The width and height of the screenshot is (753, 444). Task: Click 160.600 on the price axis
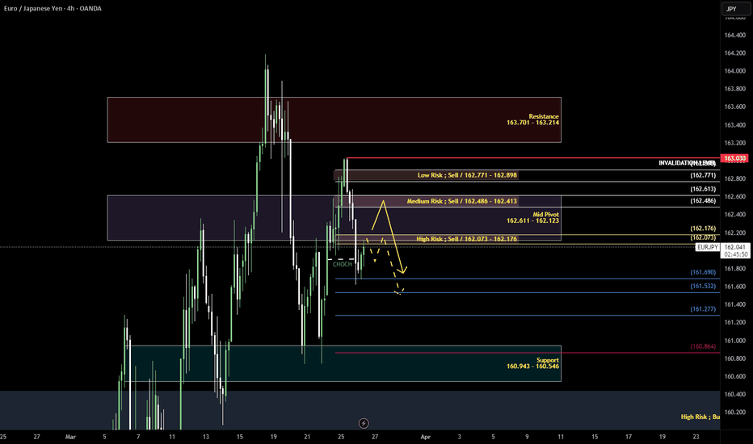click(734, 376)
